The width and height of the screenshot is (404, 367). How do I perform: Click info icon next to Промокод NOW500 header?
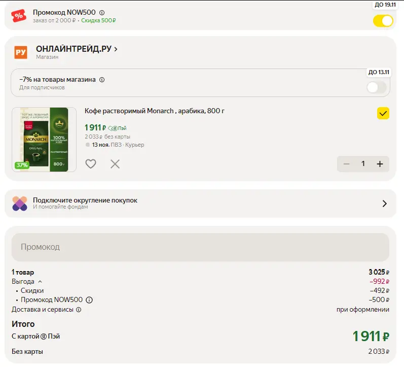click(102, 12)
